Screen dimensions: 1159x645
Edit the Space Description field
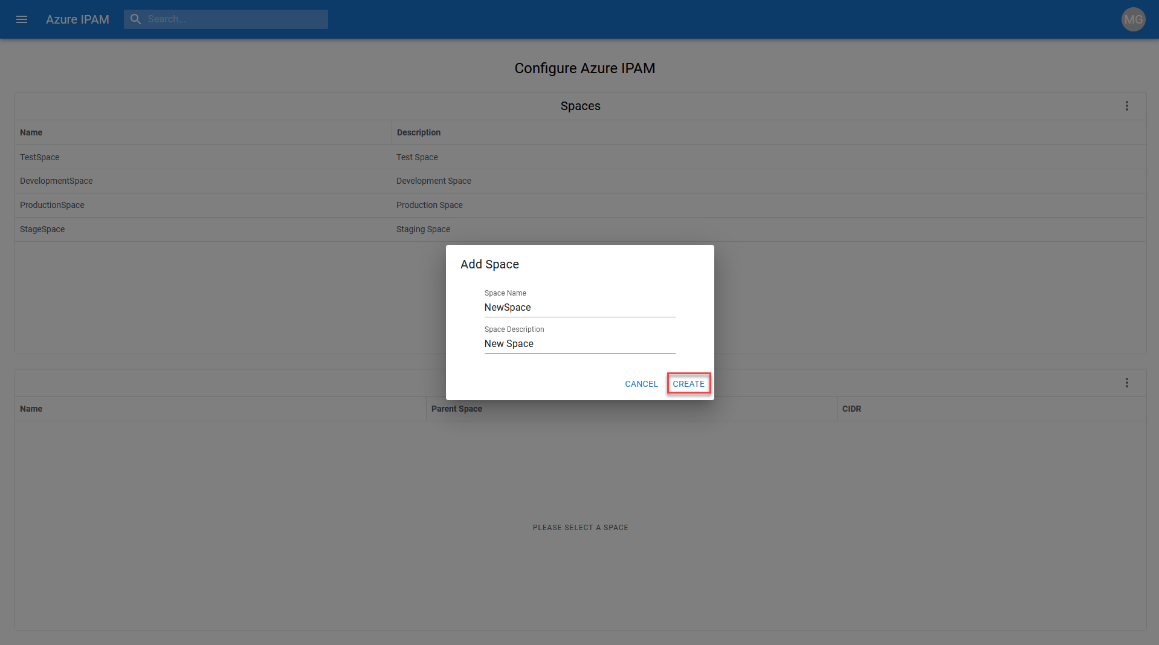pos(579,344)
